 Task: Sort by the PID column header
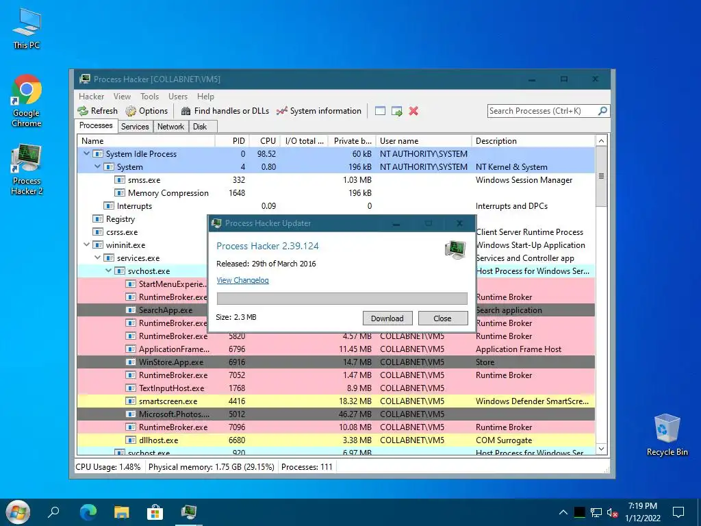click(x=232, y=141)
